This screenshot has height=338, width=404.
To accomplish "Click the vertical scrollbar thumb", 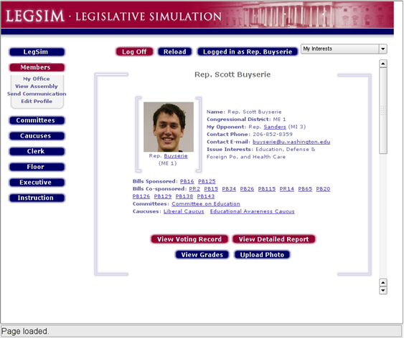I will point(383,111).
